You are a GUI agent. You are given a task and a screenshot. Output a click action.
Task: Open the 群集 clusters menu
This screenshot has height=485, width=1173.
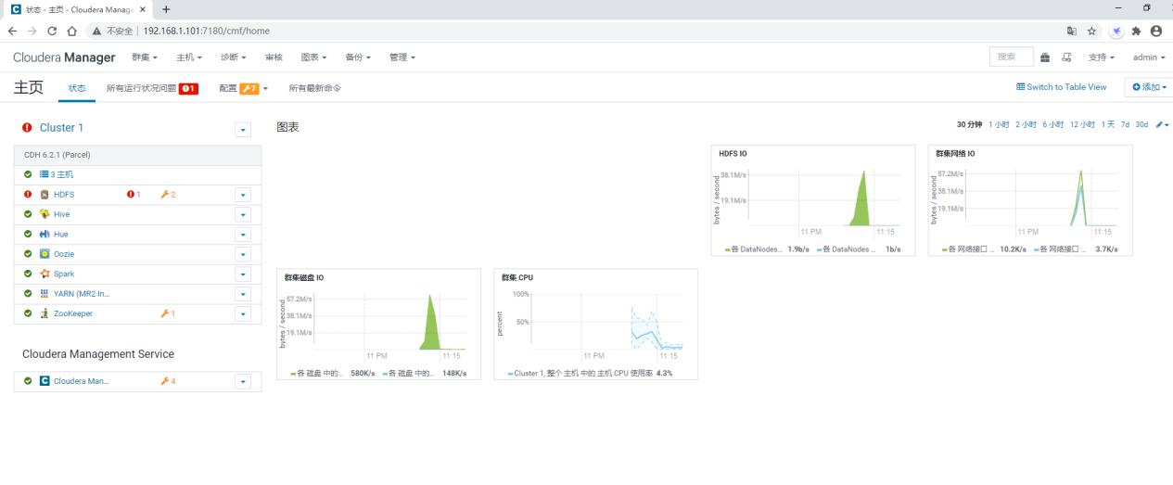(145, 57)
